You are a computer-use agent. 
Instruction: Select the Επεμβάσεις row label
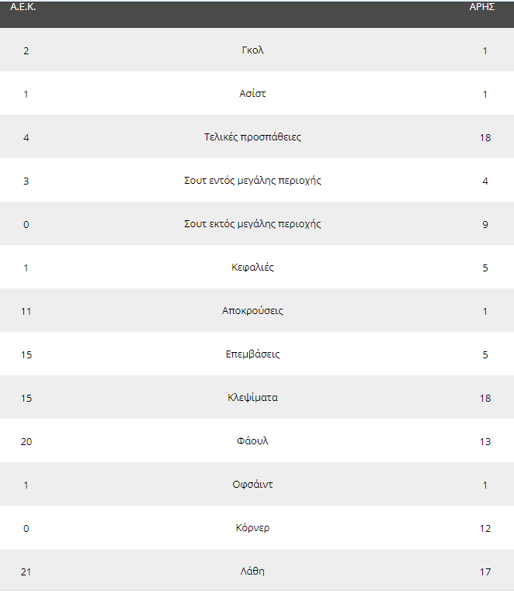click(x=252, y=354)
